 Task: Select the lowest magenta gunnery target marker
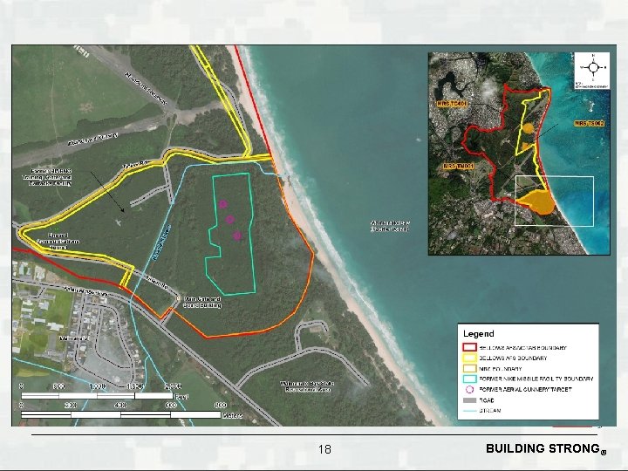(x=237, y=235)
